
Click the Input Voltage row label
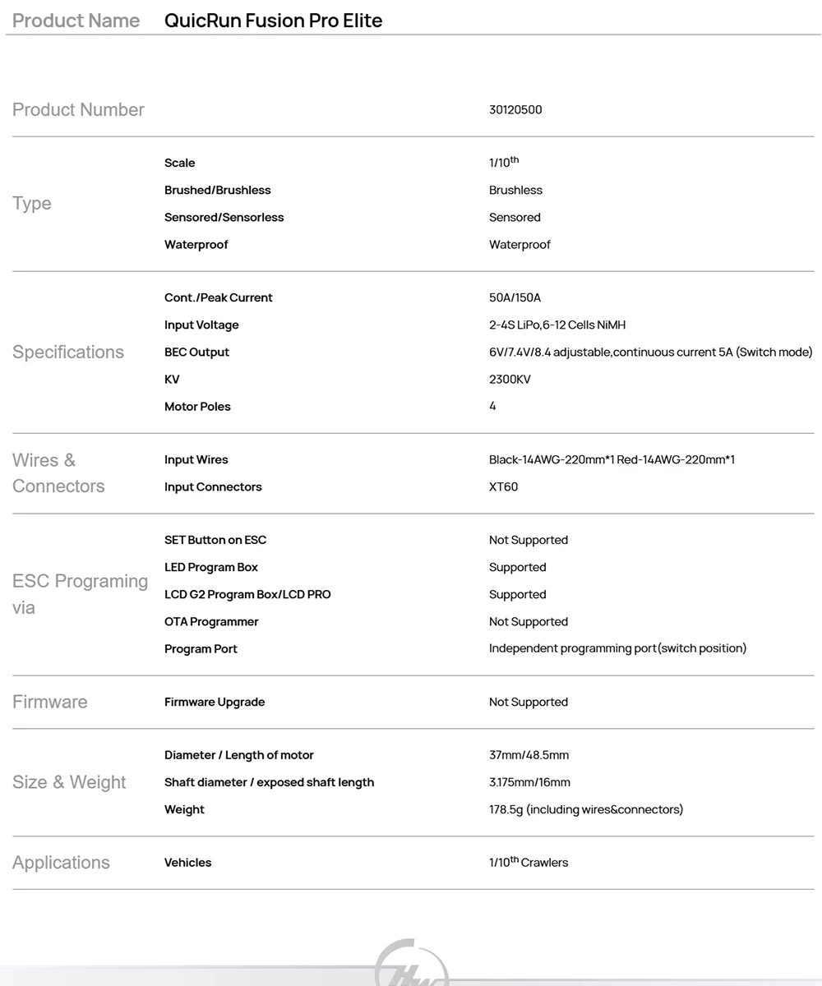[x=201, y=325]
